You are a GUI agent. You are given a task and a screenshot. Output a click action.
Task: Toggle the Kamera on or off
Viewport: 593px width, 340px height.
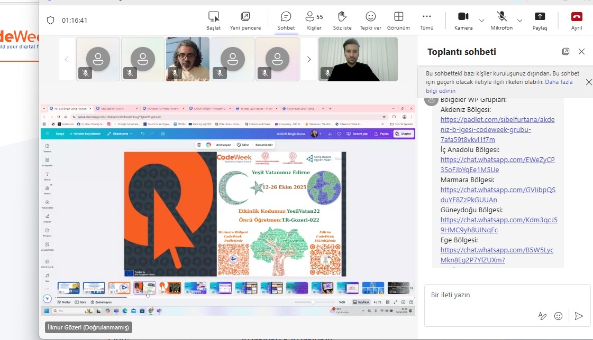463,21
